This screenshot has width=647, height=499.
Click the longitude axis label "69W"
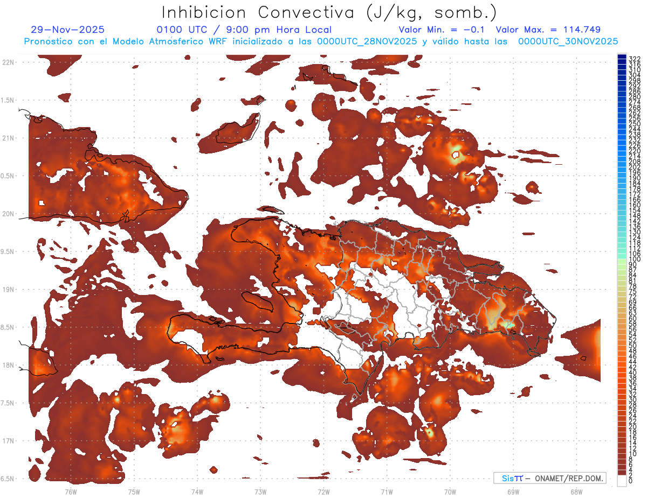(513, 491)
